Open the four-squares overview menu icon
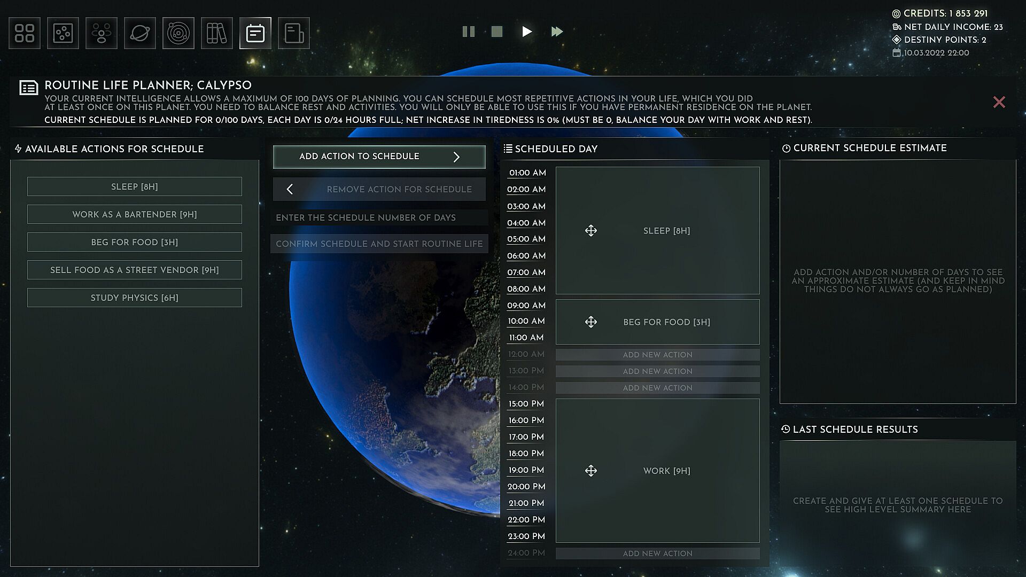This screenshot has width=1026, height=577. coord(25,33)
